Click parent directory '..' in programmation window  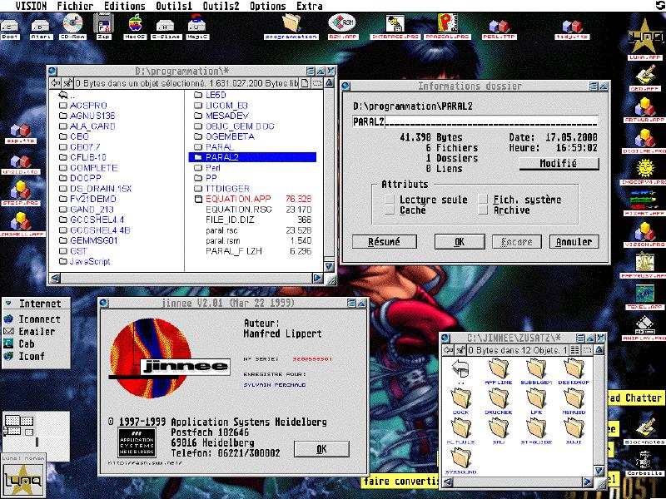click(67, 95)
